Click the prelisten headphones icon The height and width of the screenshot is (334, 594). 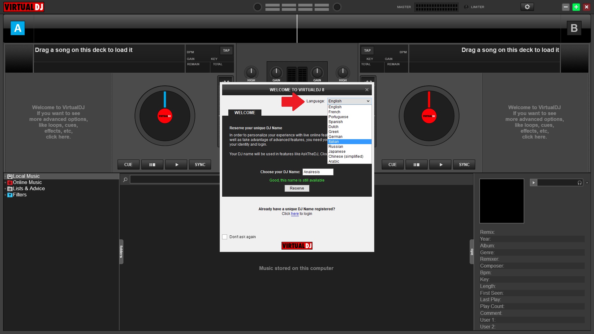pos(579,183)
